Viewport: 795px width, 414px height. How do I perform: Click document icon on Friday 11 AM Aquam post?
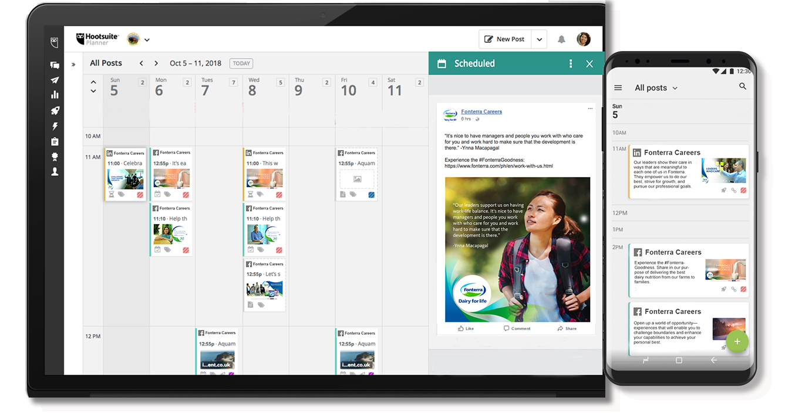pos(343,194)
